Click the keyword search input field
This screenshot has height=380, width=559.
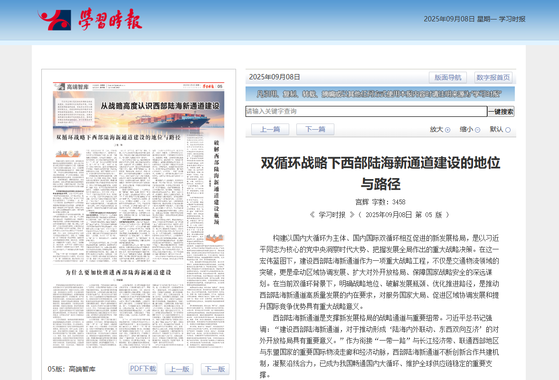tap(366, 111)
